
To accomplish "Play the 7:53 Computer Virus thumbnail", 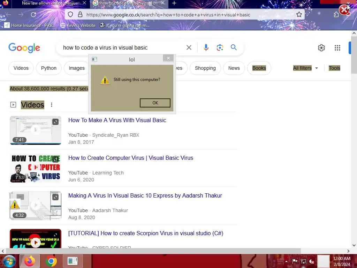I will [36, 168].
